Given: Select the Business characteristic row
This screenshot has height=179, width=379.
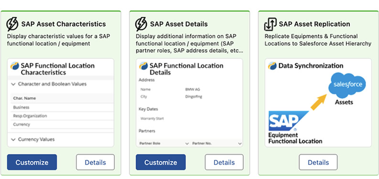Looking at the screenshot, I should point(62,107).
